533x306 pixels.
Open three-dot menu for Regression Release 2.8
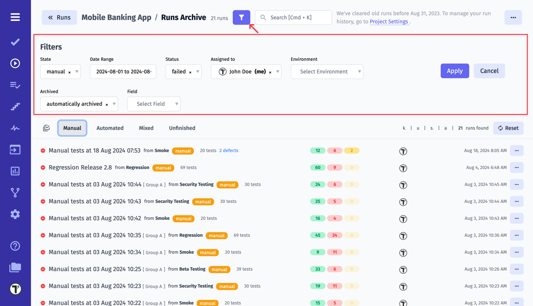(517, 168)
